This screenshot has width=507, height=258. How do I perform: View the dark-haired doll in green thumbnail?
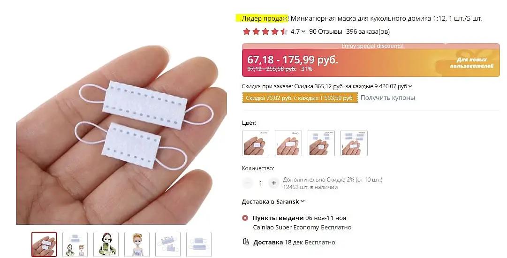coord(106,244)
